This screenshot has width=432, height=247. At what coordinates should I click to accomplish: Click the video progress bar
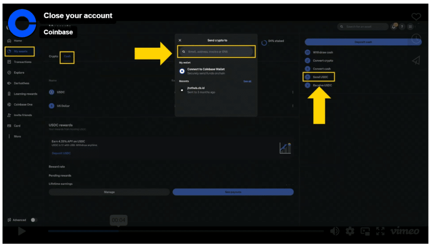(185, 231)
